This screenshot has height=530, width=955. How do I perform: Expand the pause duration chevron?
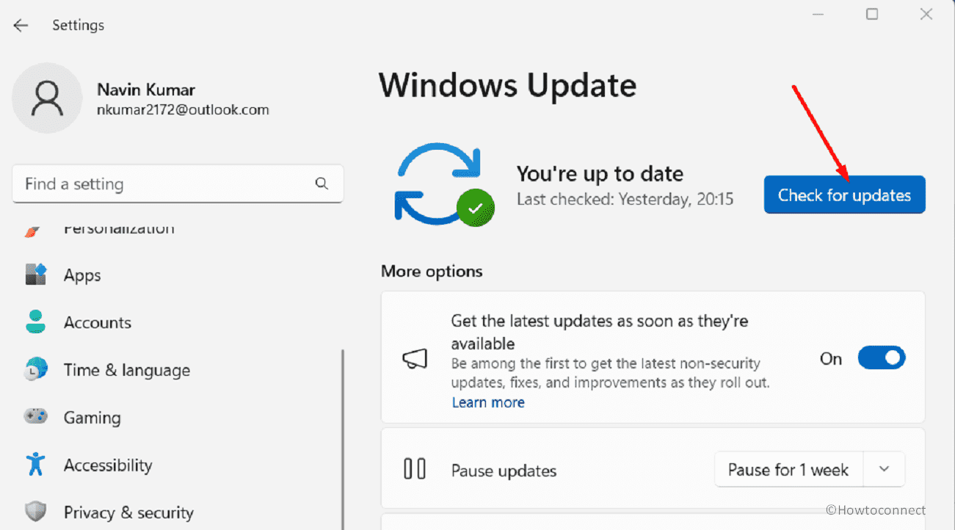(884, 470)
